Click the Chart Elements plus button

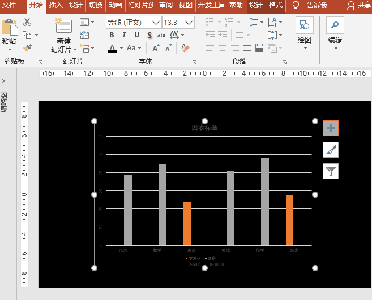(331, 128)
